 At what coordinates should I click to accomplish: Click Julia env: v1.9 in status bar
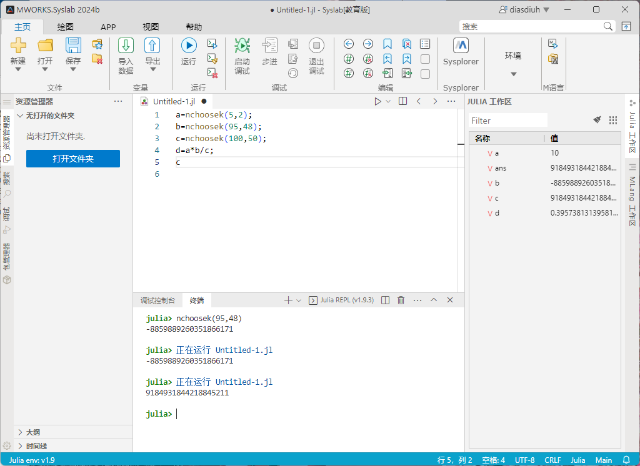coord(32,460)
